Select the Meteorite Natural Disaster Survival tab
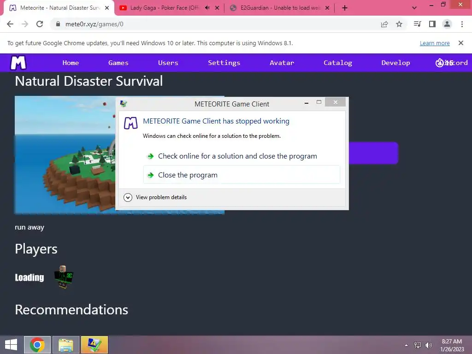Image resolution: width=472 pixels, height=354 pixels. [59, 8]
